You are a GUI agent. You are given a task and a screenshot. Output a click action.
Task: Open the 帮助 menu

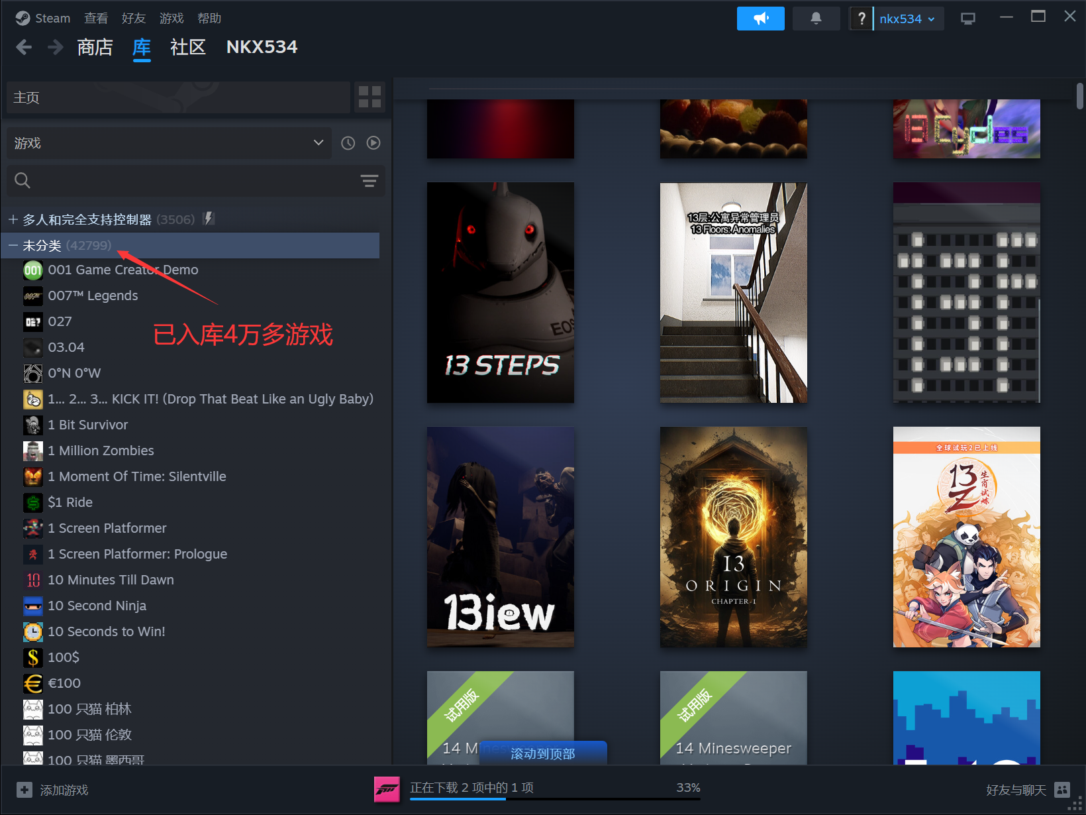click(x=209, y=19)
